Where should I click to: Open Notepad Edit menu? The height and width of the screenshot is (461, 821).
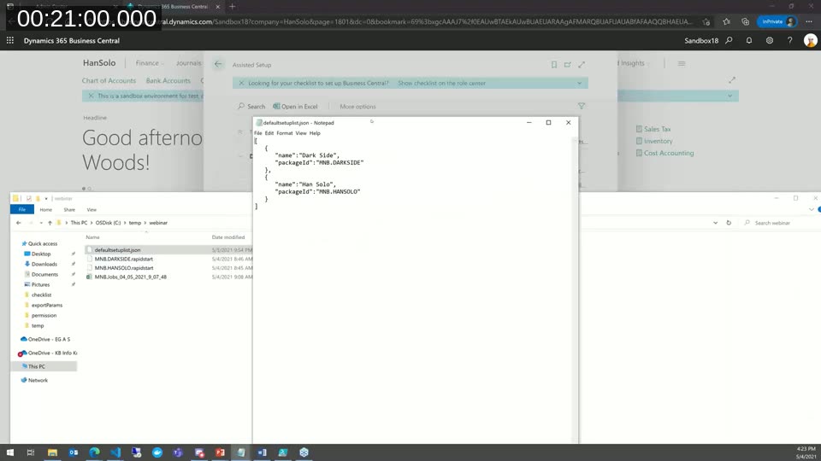(269, 133)
